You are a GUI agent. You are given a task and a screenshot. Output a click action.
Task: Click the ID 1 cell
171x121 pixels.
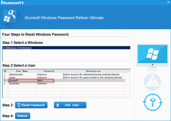5,74
